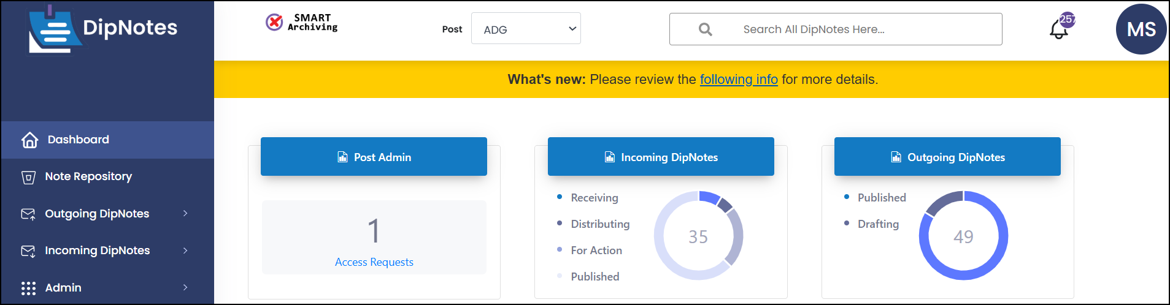Open the Access Requests link

374,262
